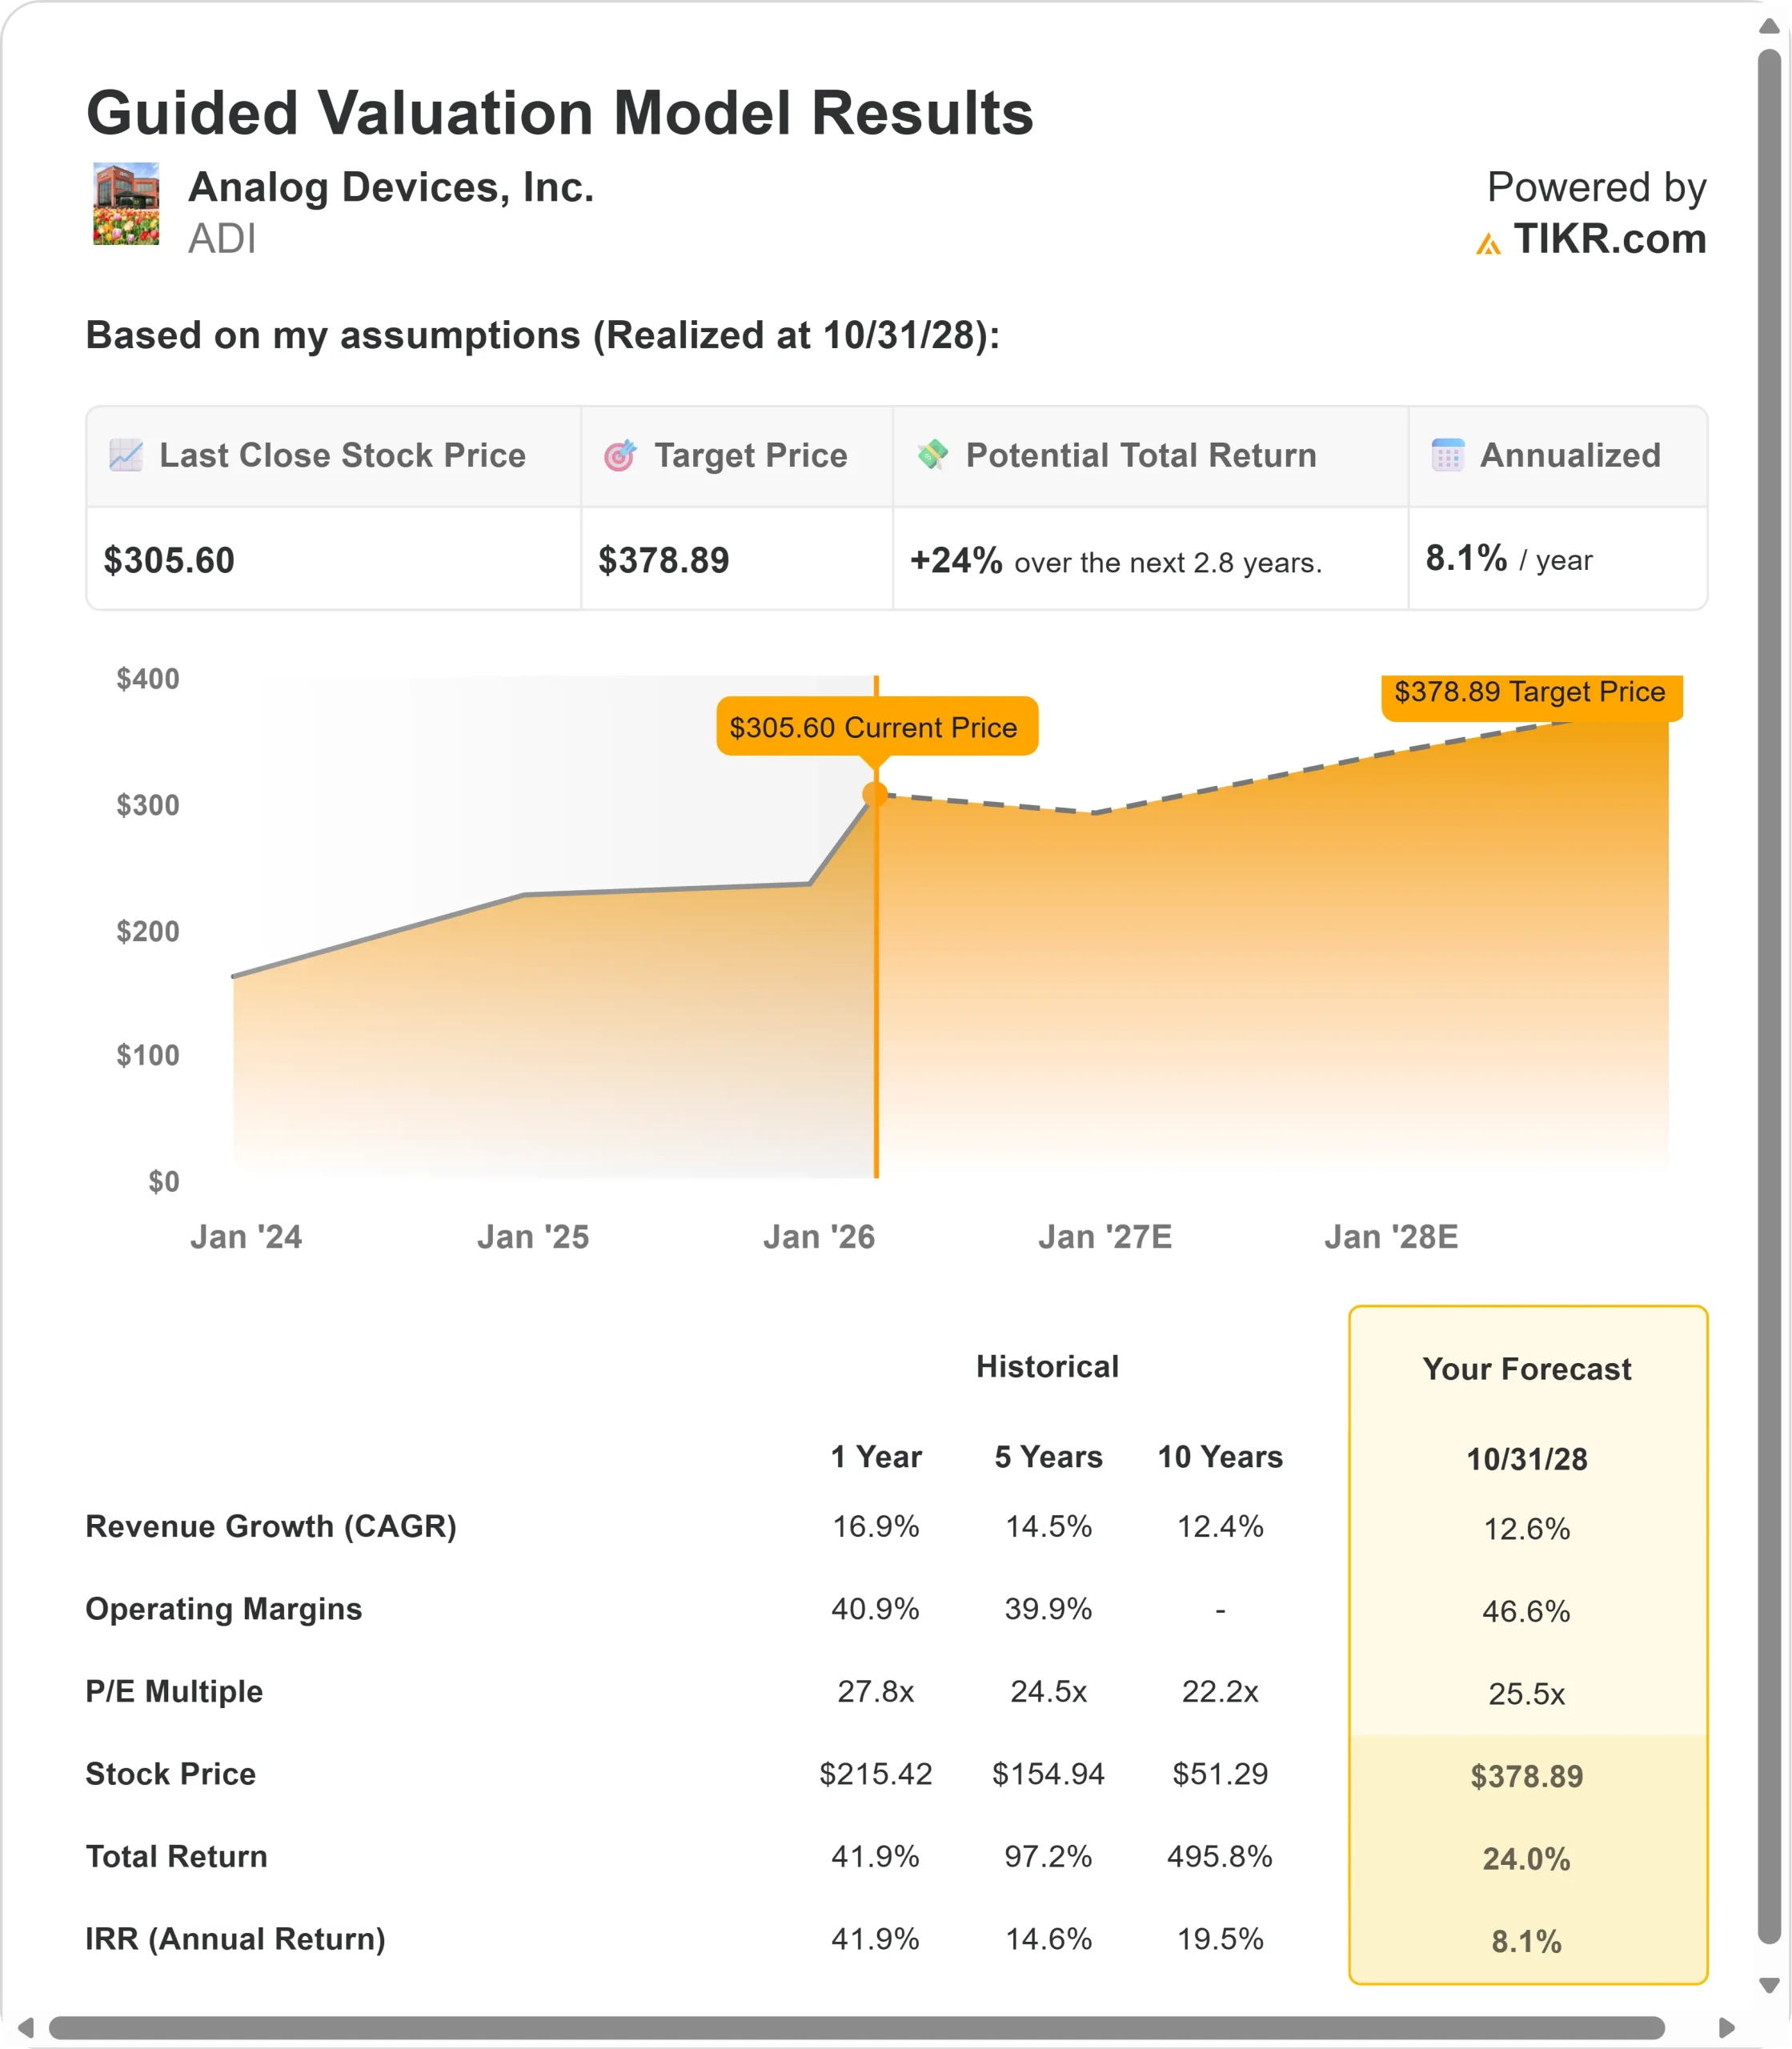Click the $378.89 Target Price chart label

tap(1530, 692)
